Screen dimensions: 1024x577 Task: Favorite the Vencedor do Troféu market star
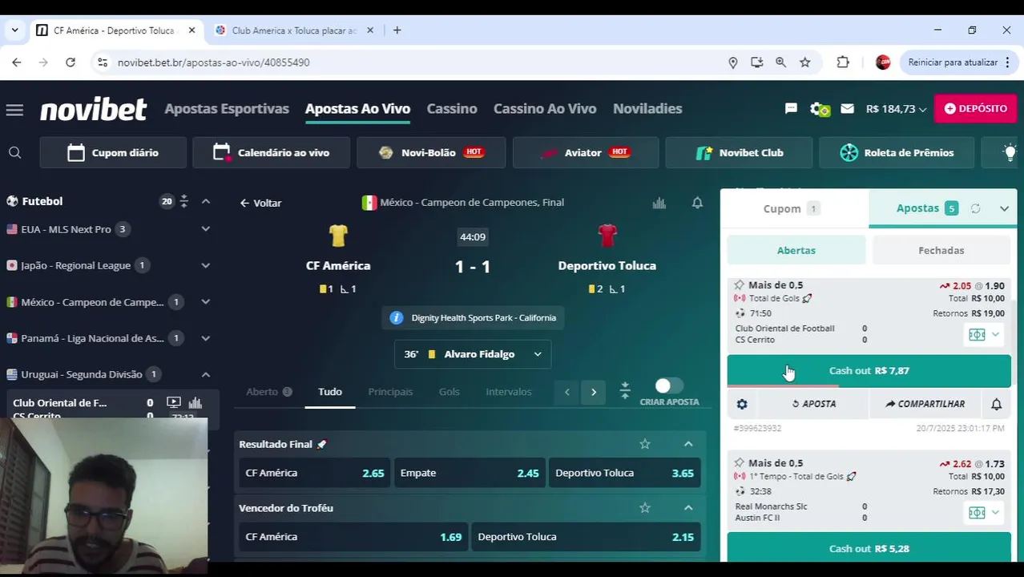coord(645,508)
